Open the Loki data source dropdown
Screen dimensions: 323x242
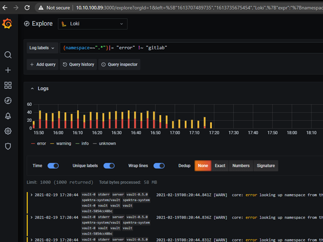(93, 24)
